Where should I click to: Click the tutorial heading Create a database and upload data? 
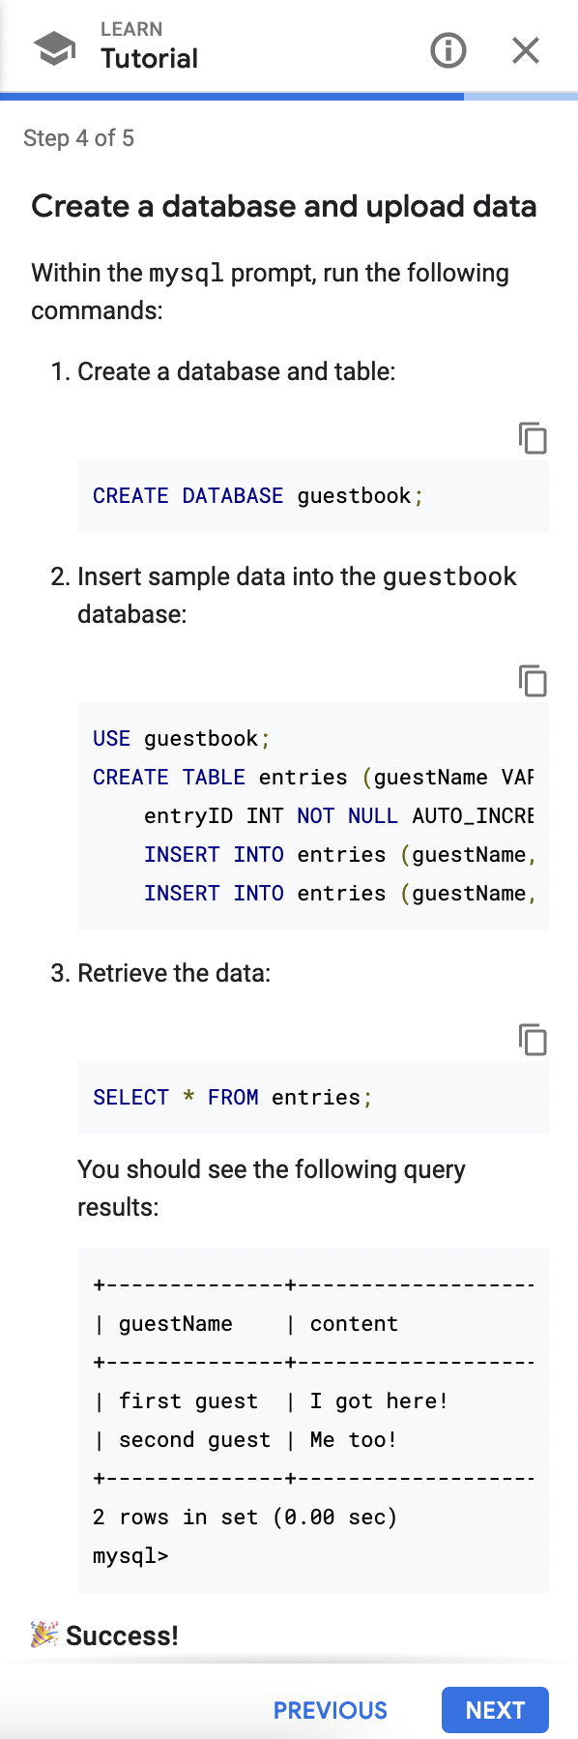point(285,206)
